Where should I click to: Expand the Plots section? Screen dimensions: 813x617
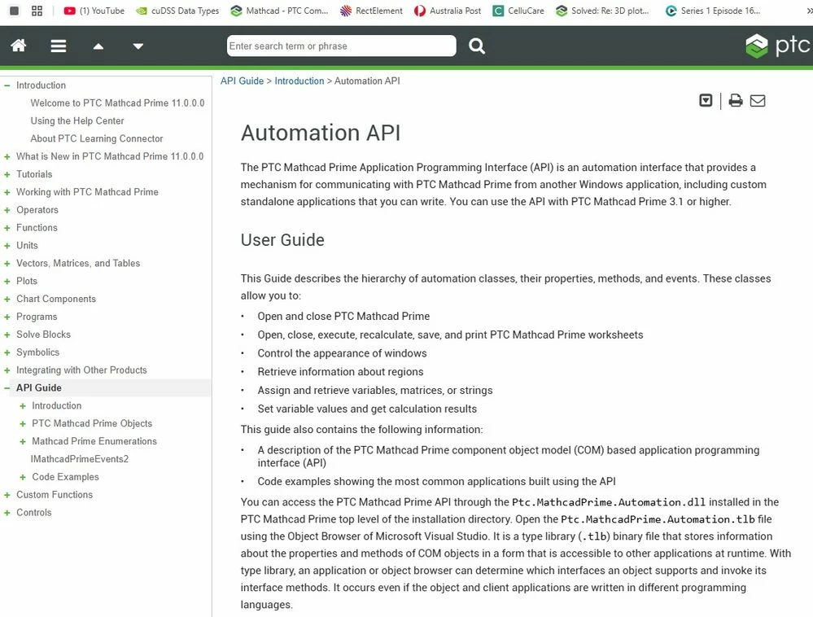tap(7, 281)
